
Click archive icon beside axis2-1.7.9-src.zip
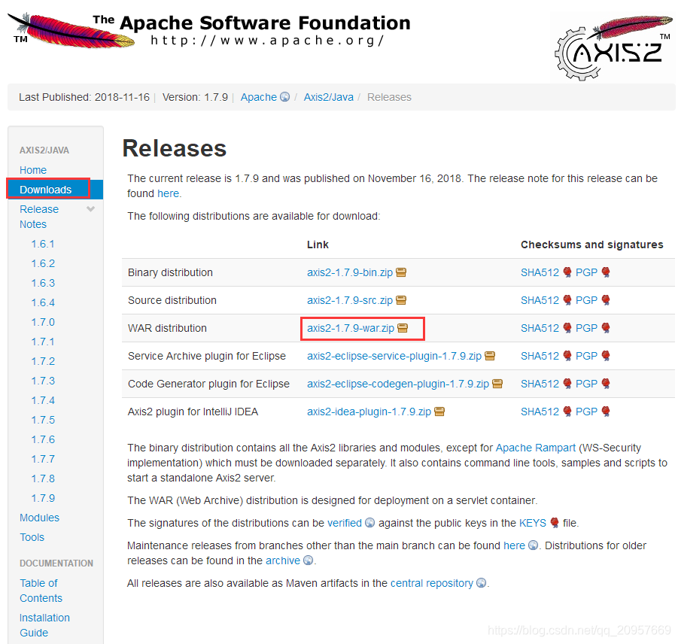(x=401, y=300)
